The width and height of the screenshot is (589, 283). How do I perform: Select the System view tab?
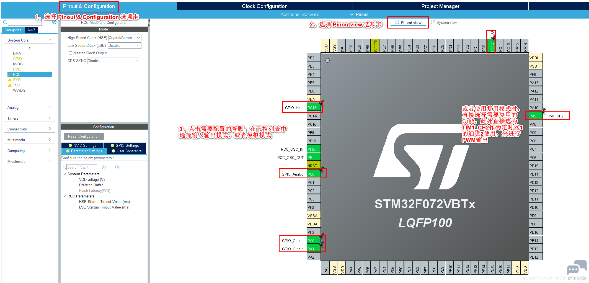tap(444, 22)
